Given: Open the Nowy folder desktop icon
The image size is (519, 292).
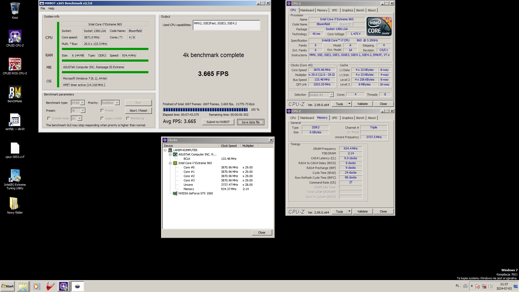Looking at the screenshot, I should point(14,203).
